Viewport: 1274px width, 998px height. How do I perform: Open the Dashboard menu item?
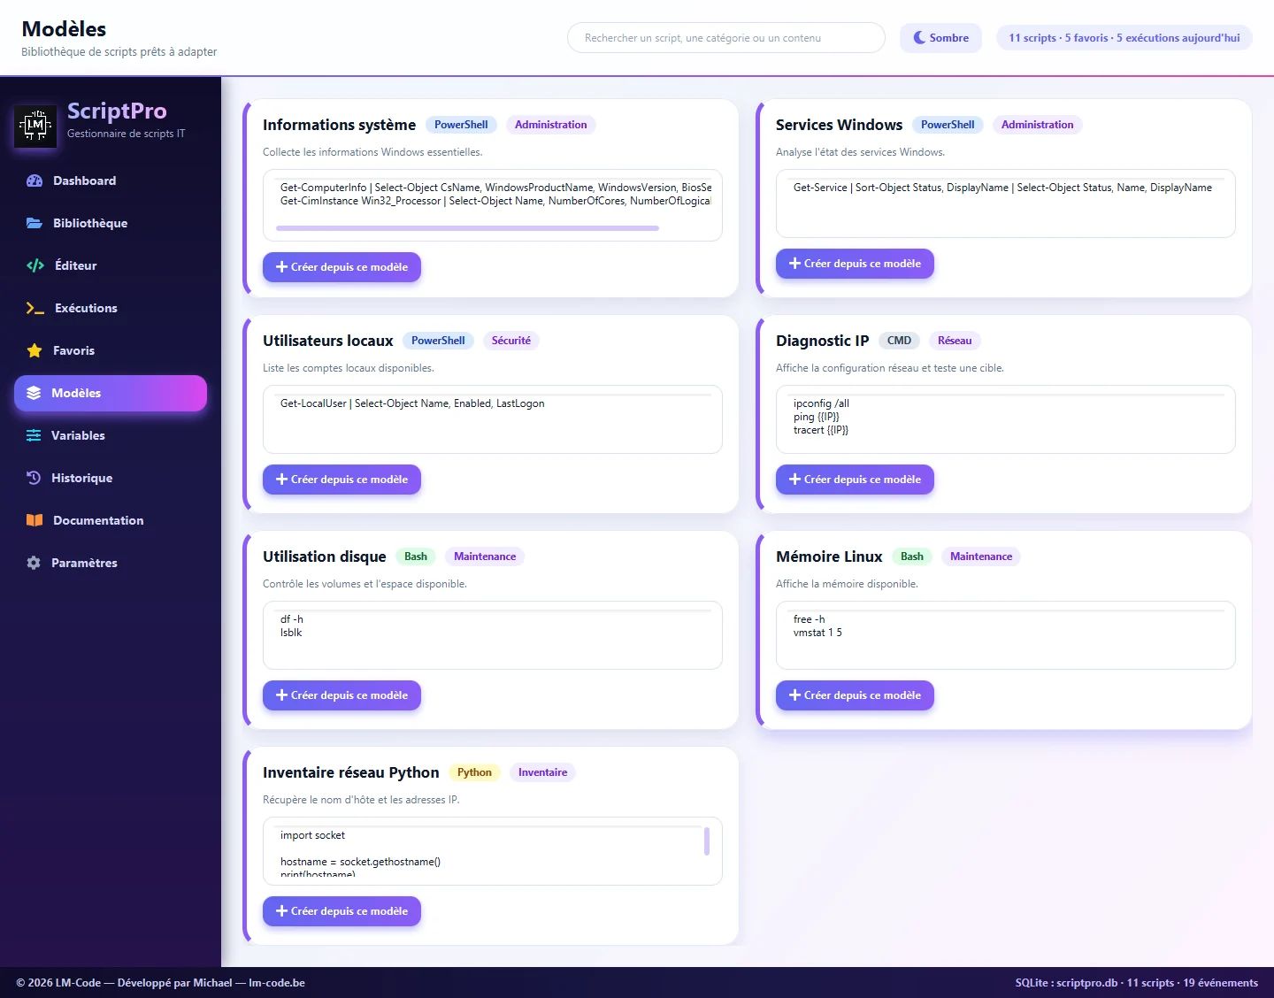click(x=111, y=180)
